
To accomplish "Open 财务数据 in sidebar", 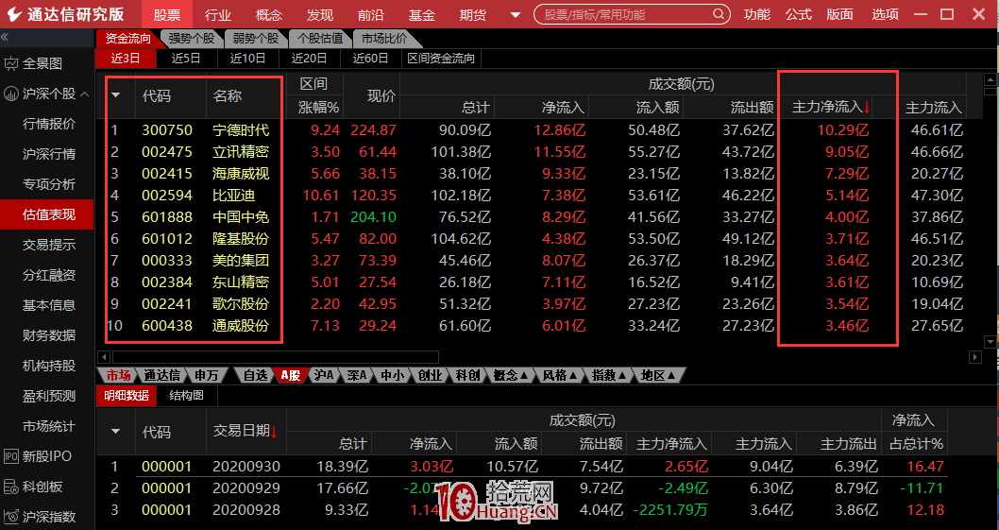I will (x=49, y=335).
